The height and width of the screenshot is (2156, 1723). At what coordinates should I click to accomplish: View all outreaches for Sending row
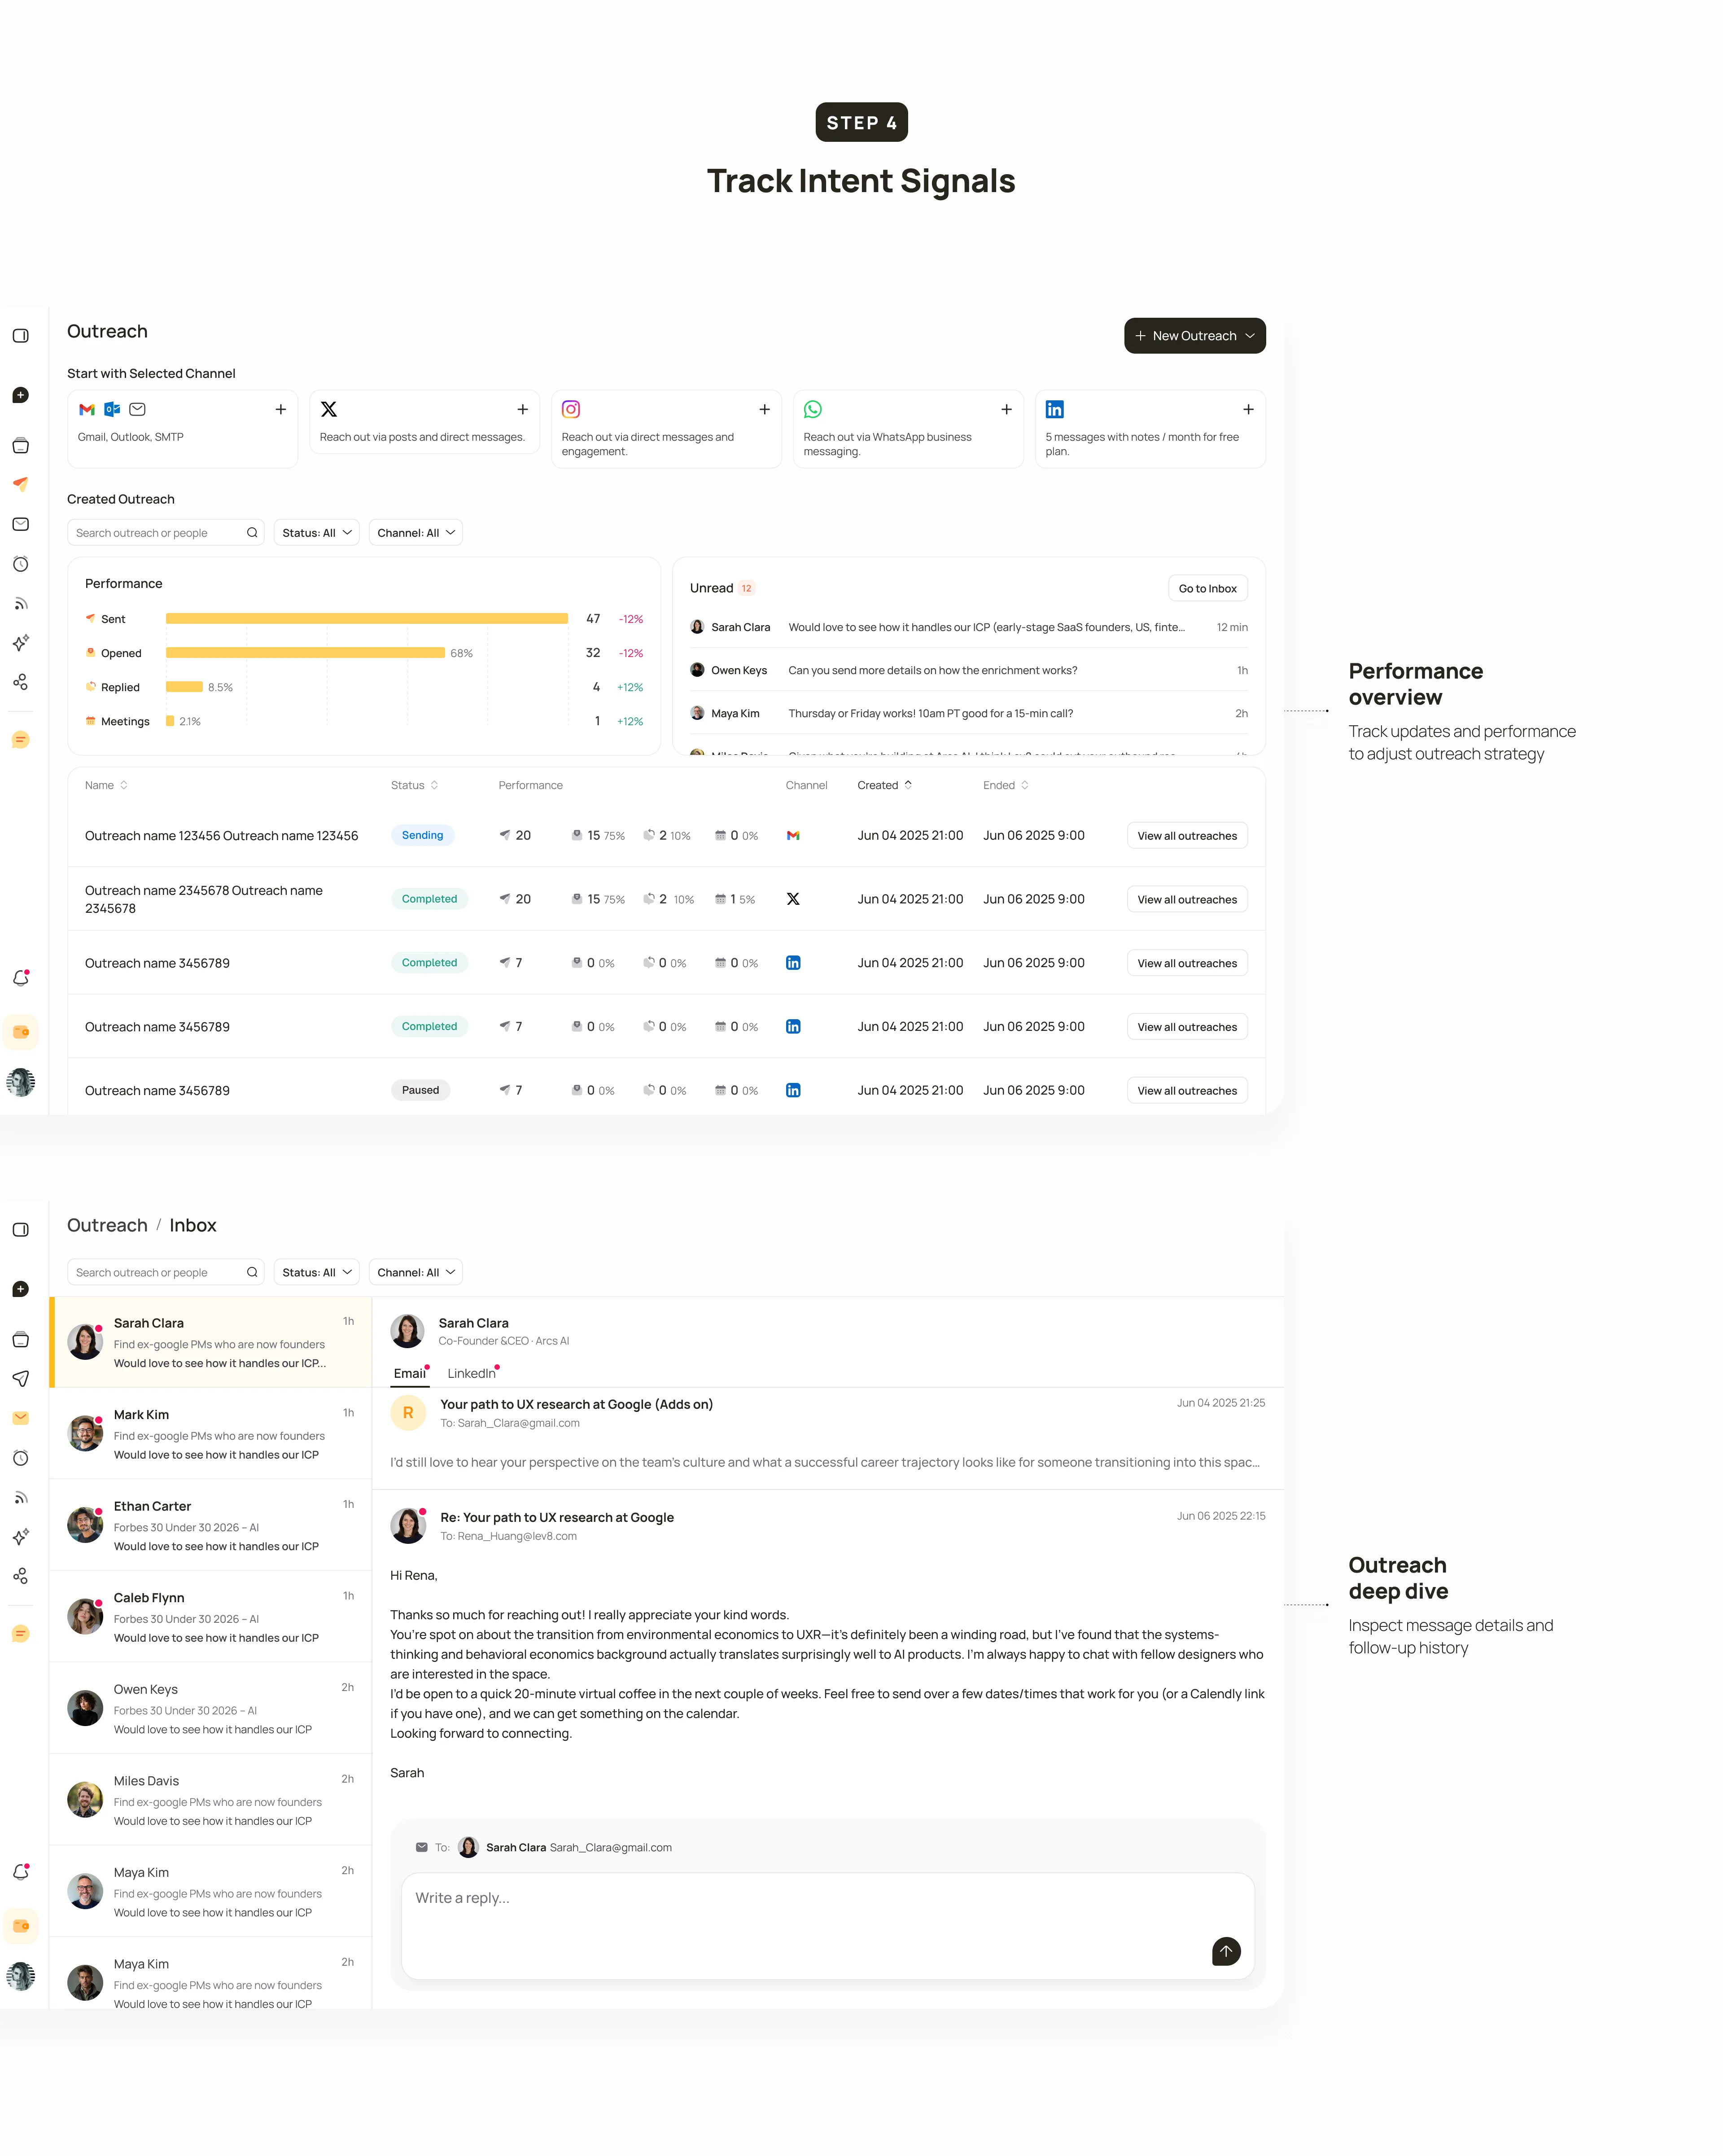tap(1187, 836)
